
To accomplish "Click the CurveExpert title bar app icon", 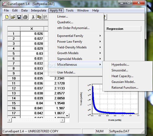I will [4, 4].
